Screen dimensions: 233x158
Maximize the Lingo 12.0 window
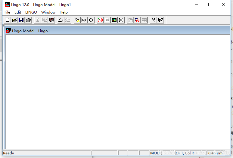coord(210,5)
